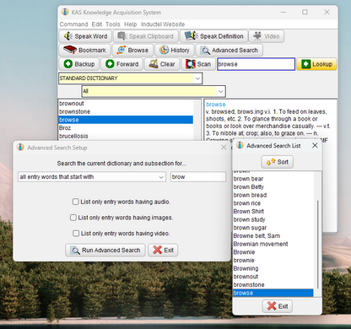Click the Clear broom icon button
The width and height of the screenshot is (351, 329).
(x=154, y=64)
